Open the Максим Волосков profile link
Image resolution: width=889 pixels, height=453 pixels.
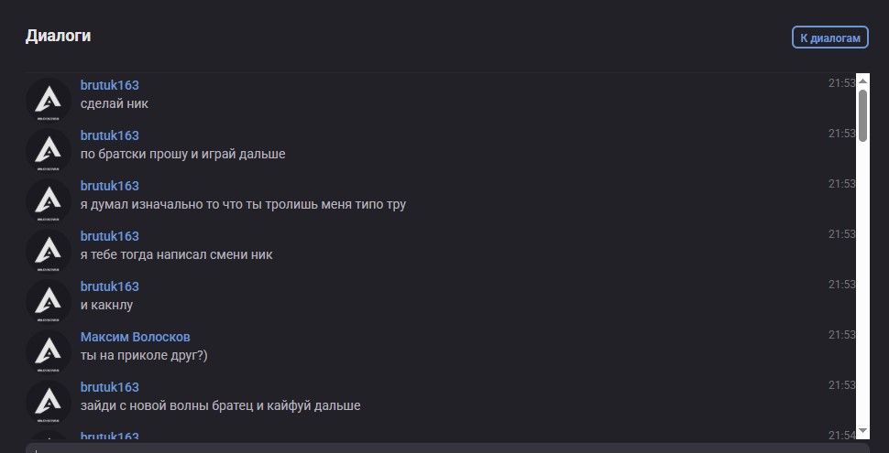tap(135, 337)
